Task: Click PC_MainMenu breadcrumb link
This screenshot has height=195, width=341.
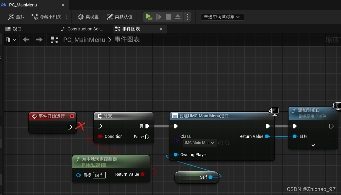Action: [x=84, y=40]
